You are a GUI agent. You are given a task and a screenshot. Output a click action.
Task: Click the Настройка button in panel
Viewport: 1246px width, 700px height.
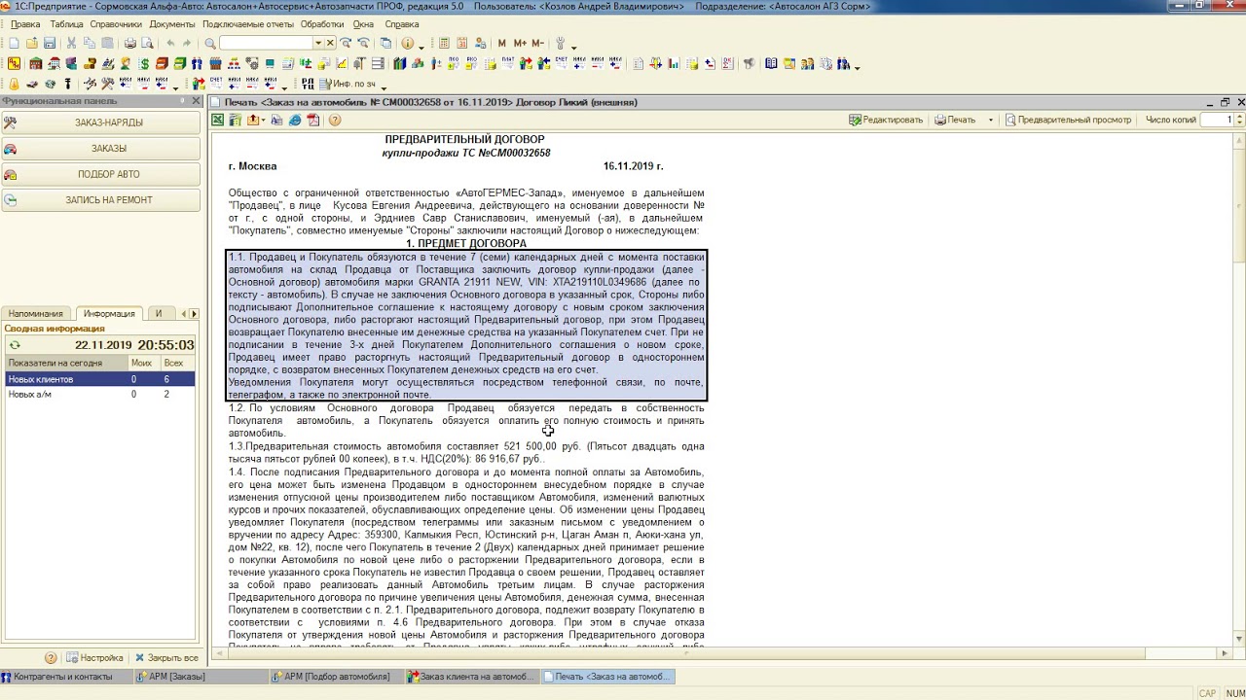[95, 657]
